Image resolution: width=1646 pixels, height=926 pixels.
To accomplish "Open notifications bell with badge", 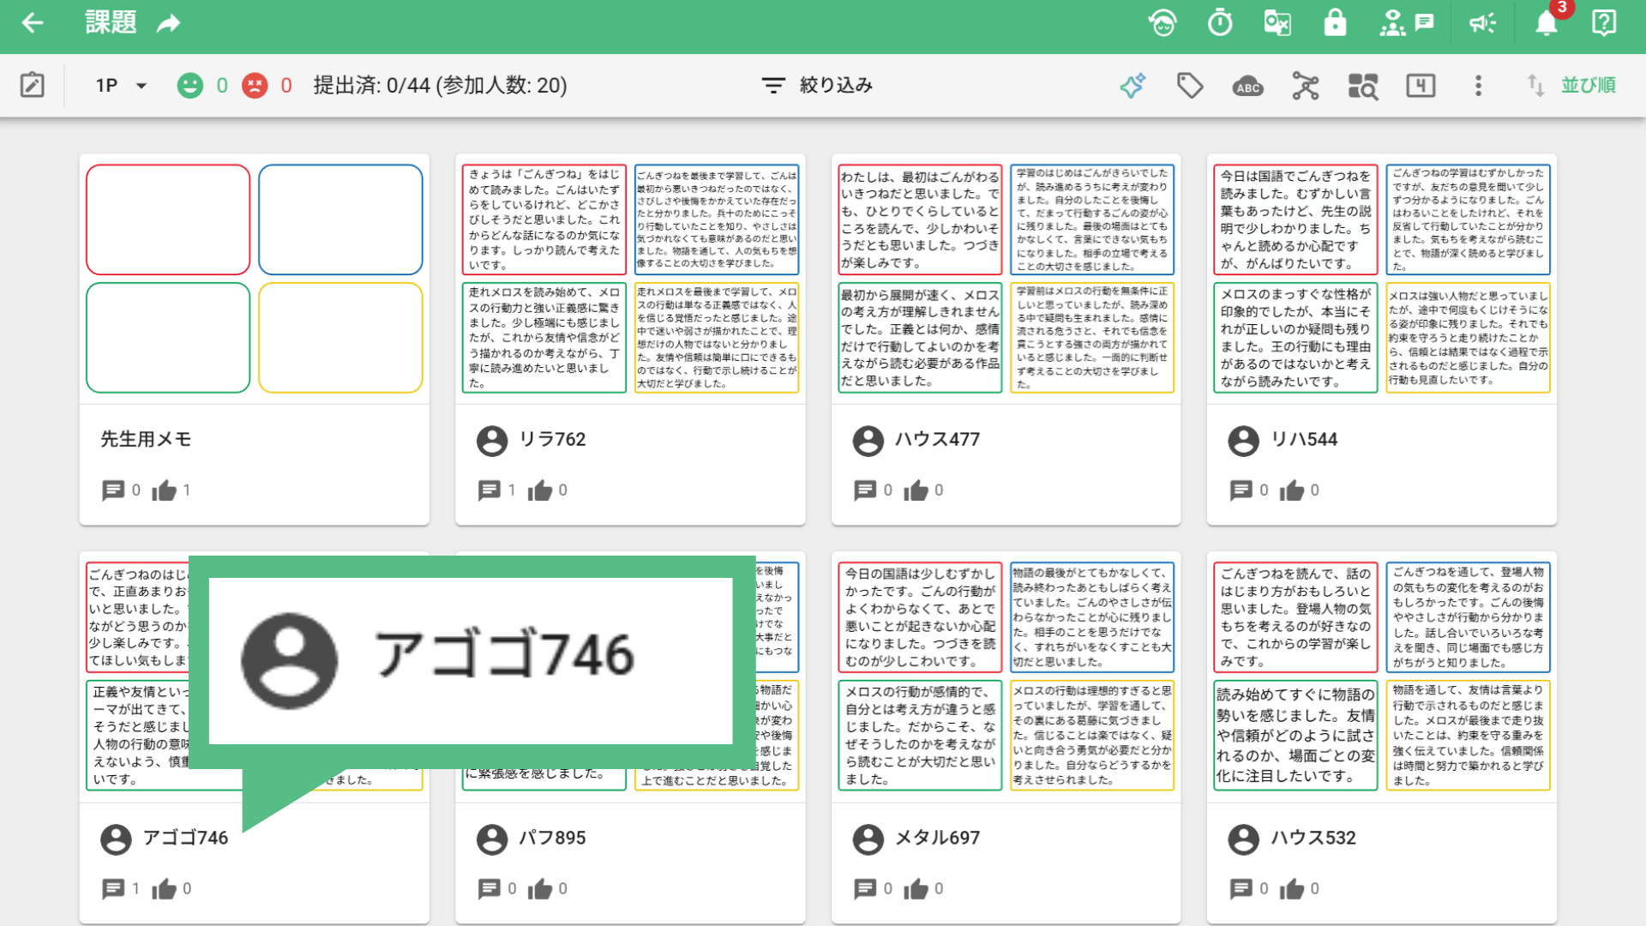I will pos(1547,23).
